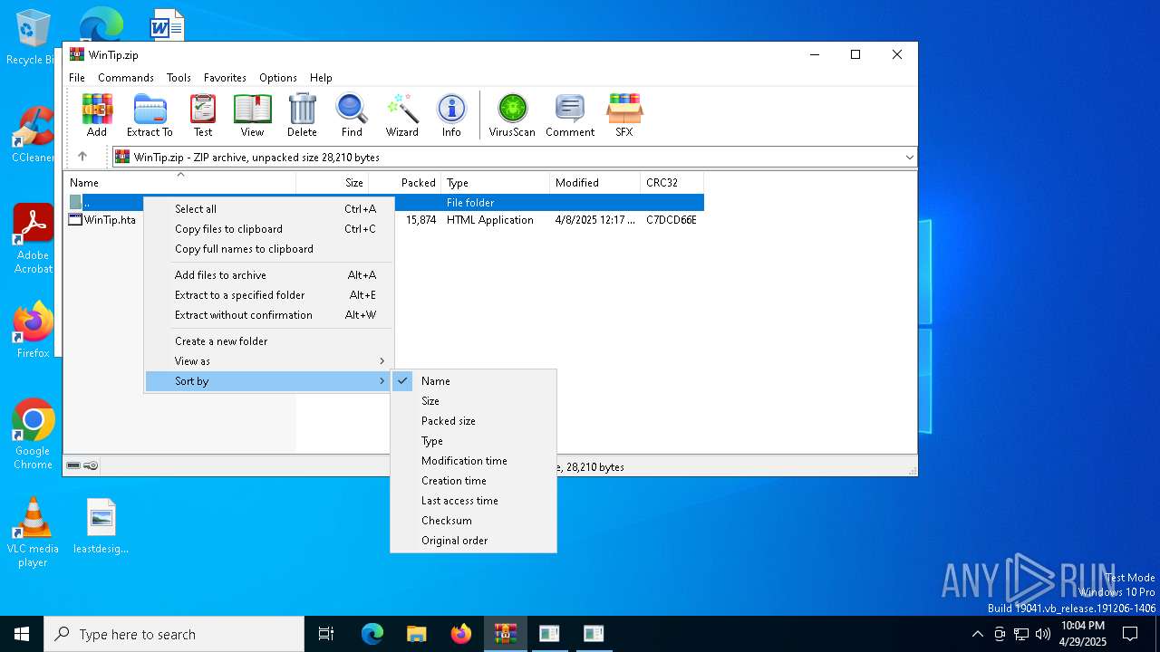Choose Extract to a specified folder
1160x652 pixels.
269,295
